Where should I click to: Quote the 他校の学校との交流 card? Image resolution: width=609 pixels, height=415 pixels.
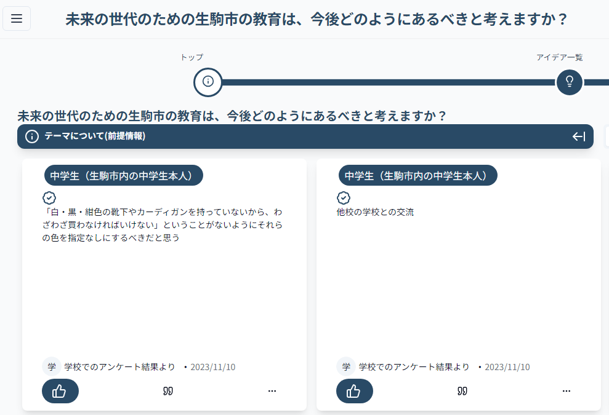(462, 391)
